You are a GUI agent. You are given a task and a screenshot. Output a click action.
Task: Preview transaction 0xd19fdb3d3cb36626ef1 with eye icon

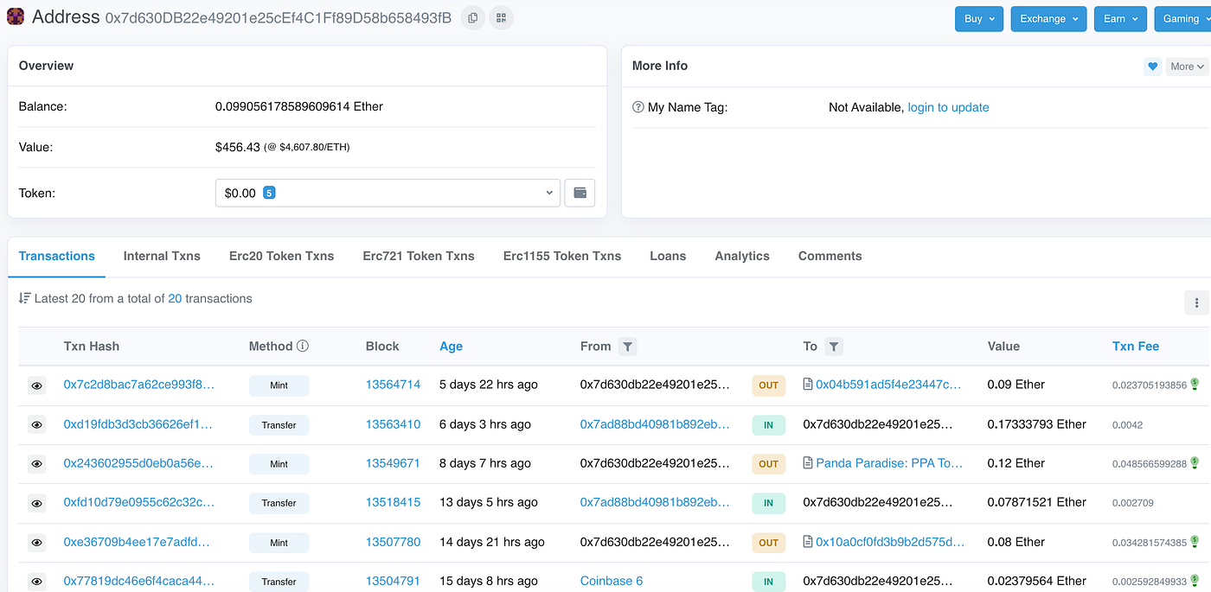pyautogui.click(x=36, y=424)
